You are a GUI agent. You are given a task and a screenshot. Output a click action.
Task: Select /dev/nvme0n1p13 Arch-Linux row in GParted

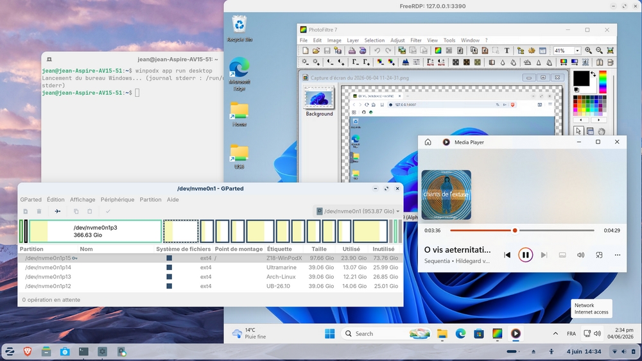tap(211, 277)
